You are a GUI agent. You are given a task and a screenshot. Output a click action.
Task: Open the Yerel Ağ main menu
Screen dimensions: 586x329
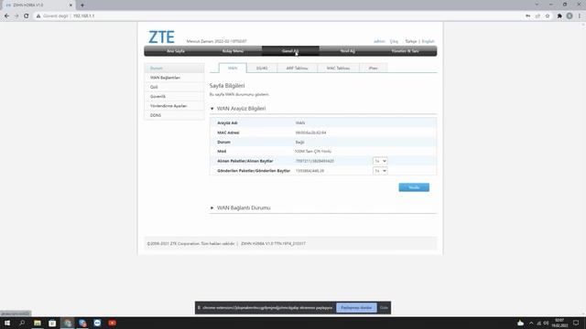point(348,51)
